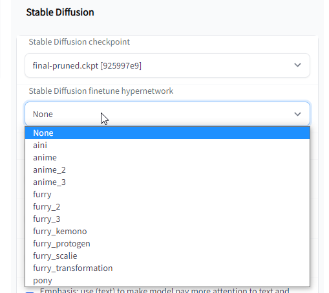The width and height of the screenshot is (329, 293).
Task: Click the final-pruned.ckpt checkpoint text
Action: pos(87,65)
